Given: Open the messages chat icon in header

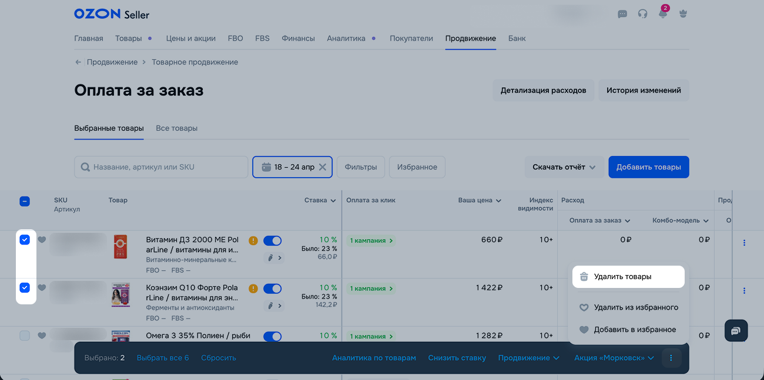Looking at the screenshot, I should [x=622, y=14].
